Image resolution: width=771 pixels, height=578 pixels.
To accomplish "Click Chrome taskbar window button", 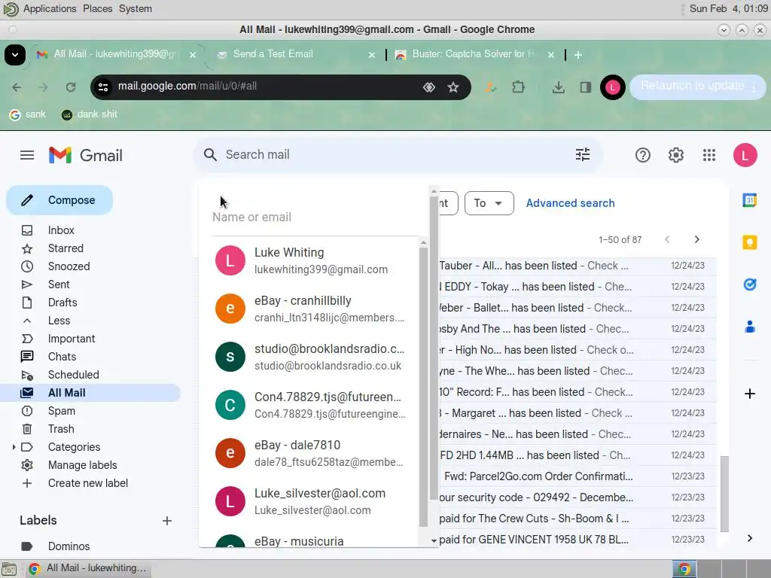I will pos(89,568).
